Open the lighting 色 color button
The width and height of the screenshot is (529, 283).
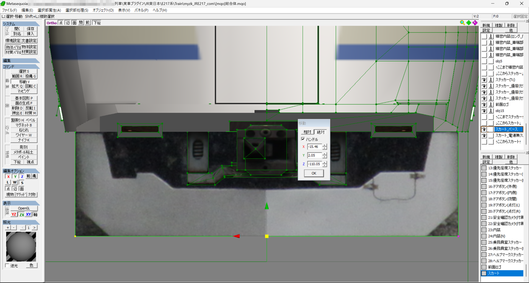pyautogui.click(x=32, y=265)
